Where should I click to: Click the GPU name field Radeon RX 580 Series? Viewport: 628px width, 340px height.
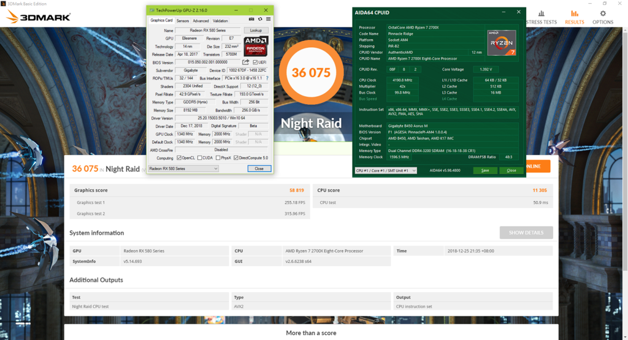(207, 31)
